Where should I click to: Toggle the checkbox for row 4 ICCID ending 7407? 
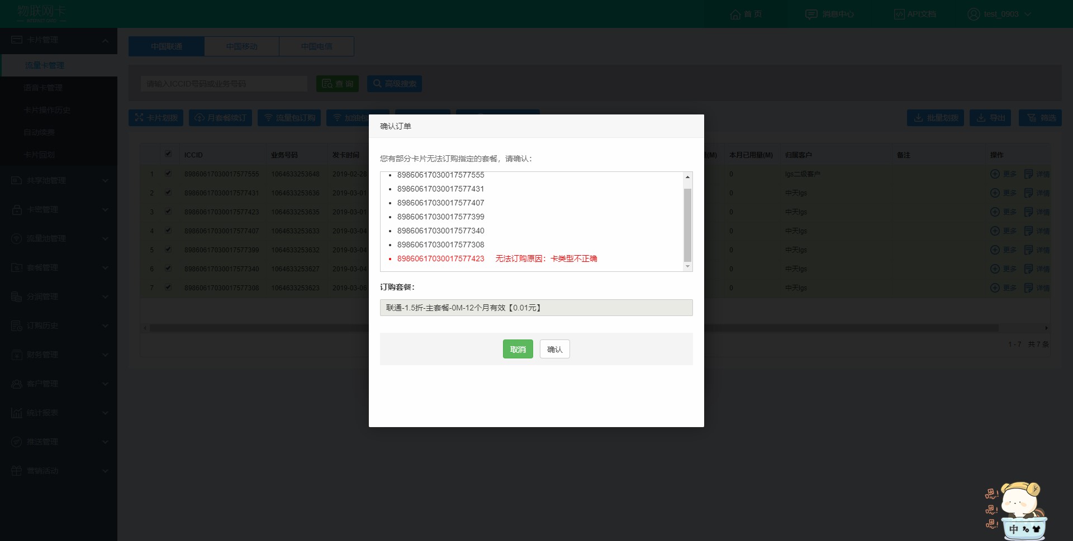[x=168, y=231]
